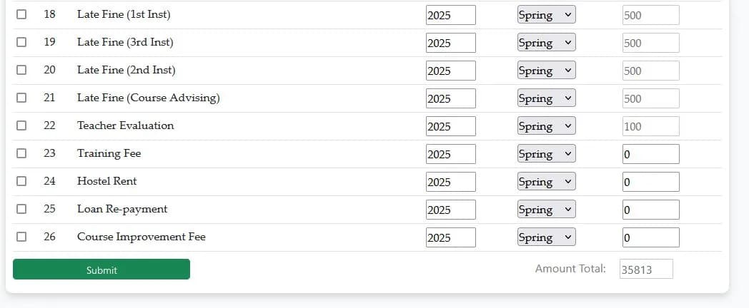Click the year field for Late Fine (2nd Inst)
This screenshot has width=749, height=308.
pos(450,71)
